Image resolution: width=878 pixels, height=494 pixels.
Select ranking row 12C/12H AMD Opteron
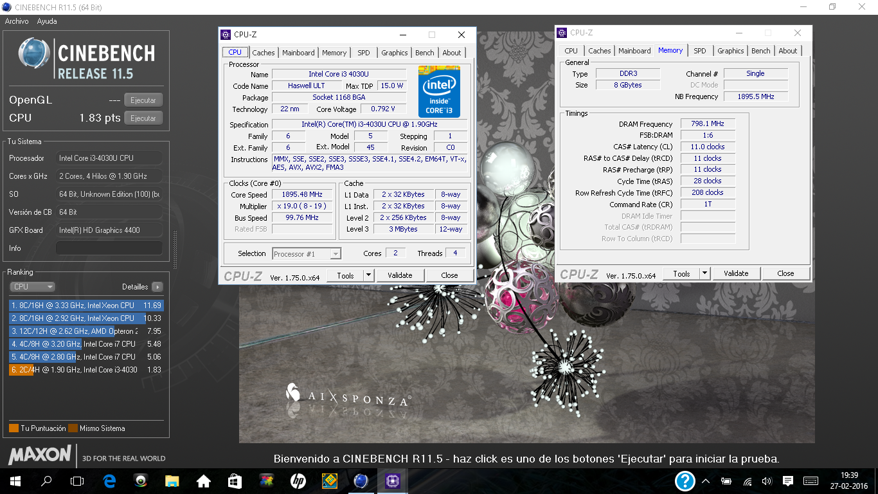(x=86, y=331)
